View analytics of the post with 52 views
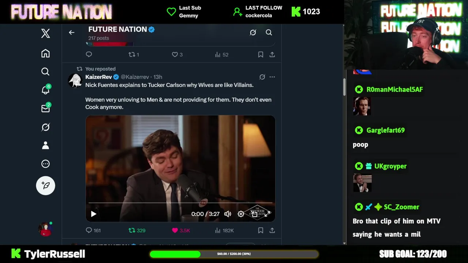Viewport: 468px width, 263px height. click(222, 54)
